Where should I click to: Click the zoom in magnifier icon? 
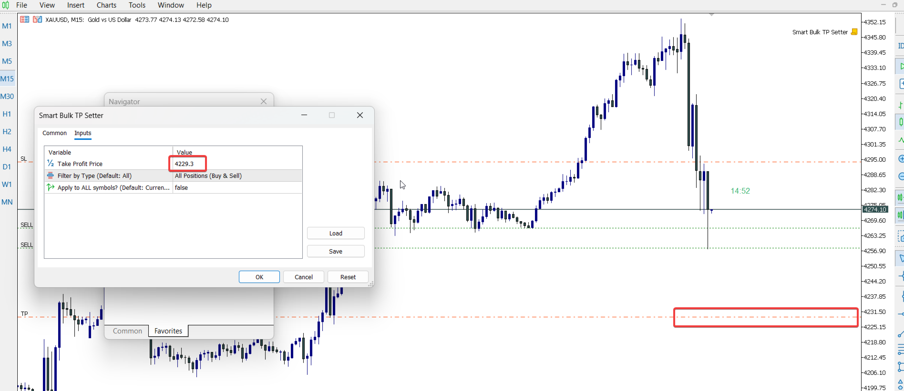tap(901, 159)
